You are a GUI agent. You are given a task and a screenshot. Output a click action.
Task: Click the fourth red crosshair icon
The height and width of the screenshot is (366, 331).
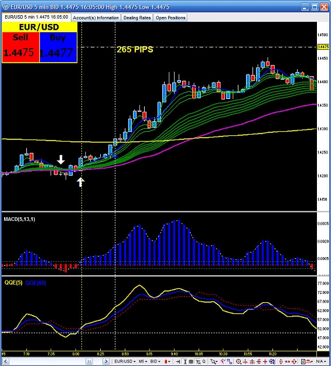pyautogui.click(x=265, y=361)
